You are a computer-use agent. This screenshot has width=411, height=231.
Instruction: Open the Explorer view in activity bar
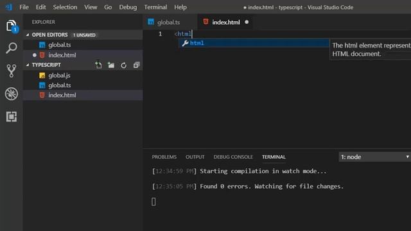click(12, 26)
